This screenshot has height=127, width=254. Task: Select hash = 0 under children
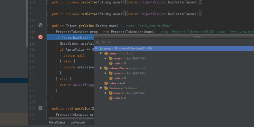click(174, 98)
